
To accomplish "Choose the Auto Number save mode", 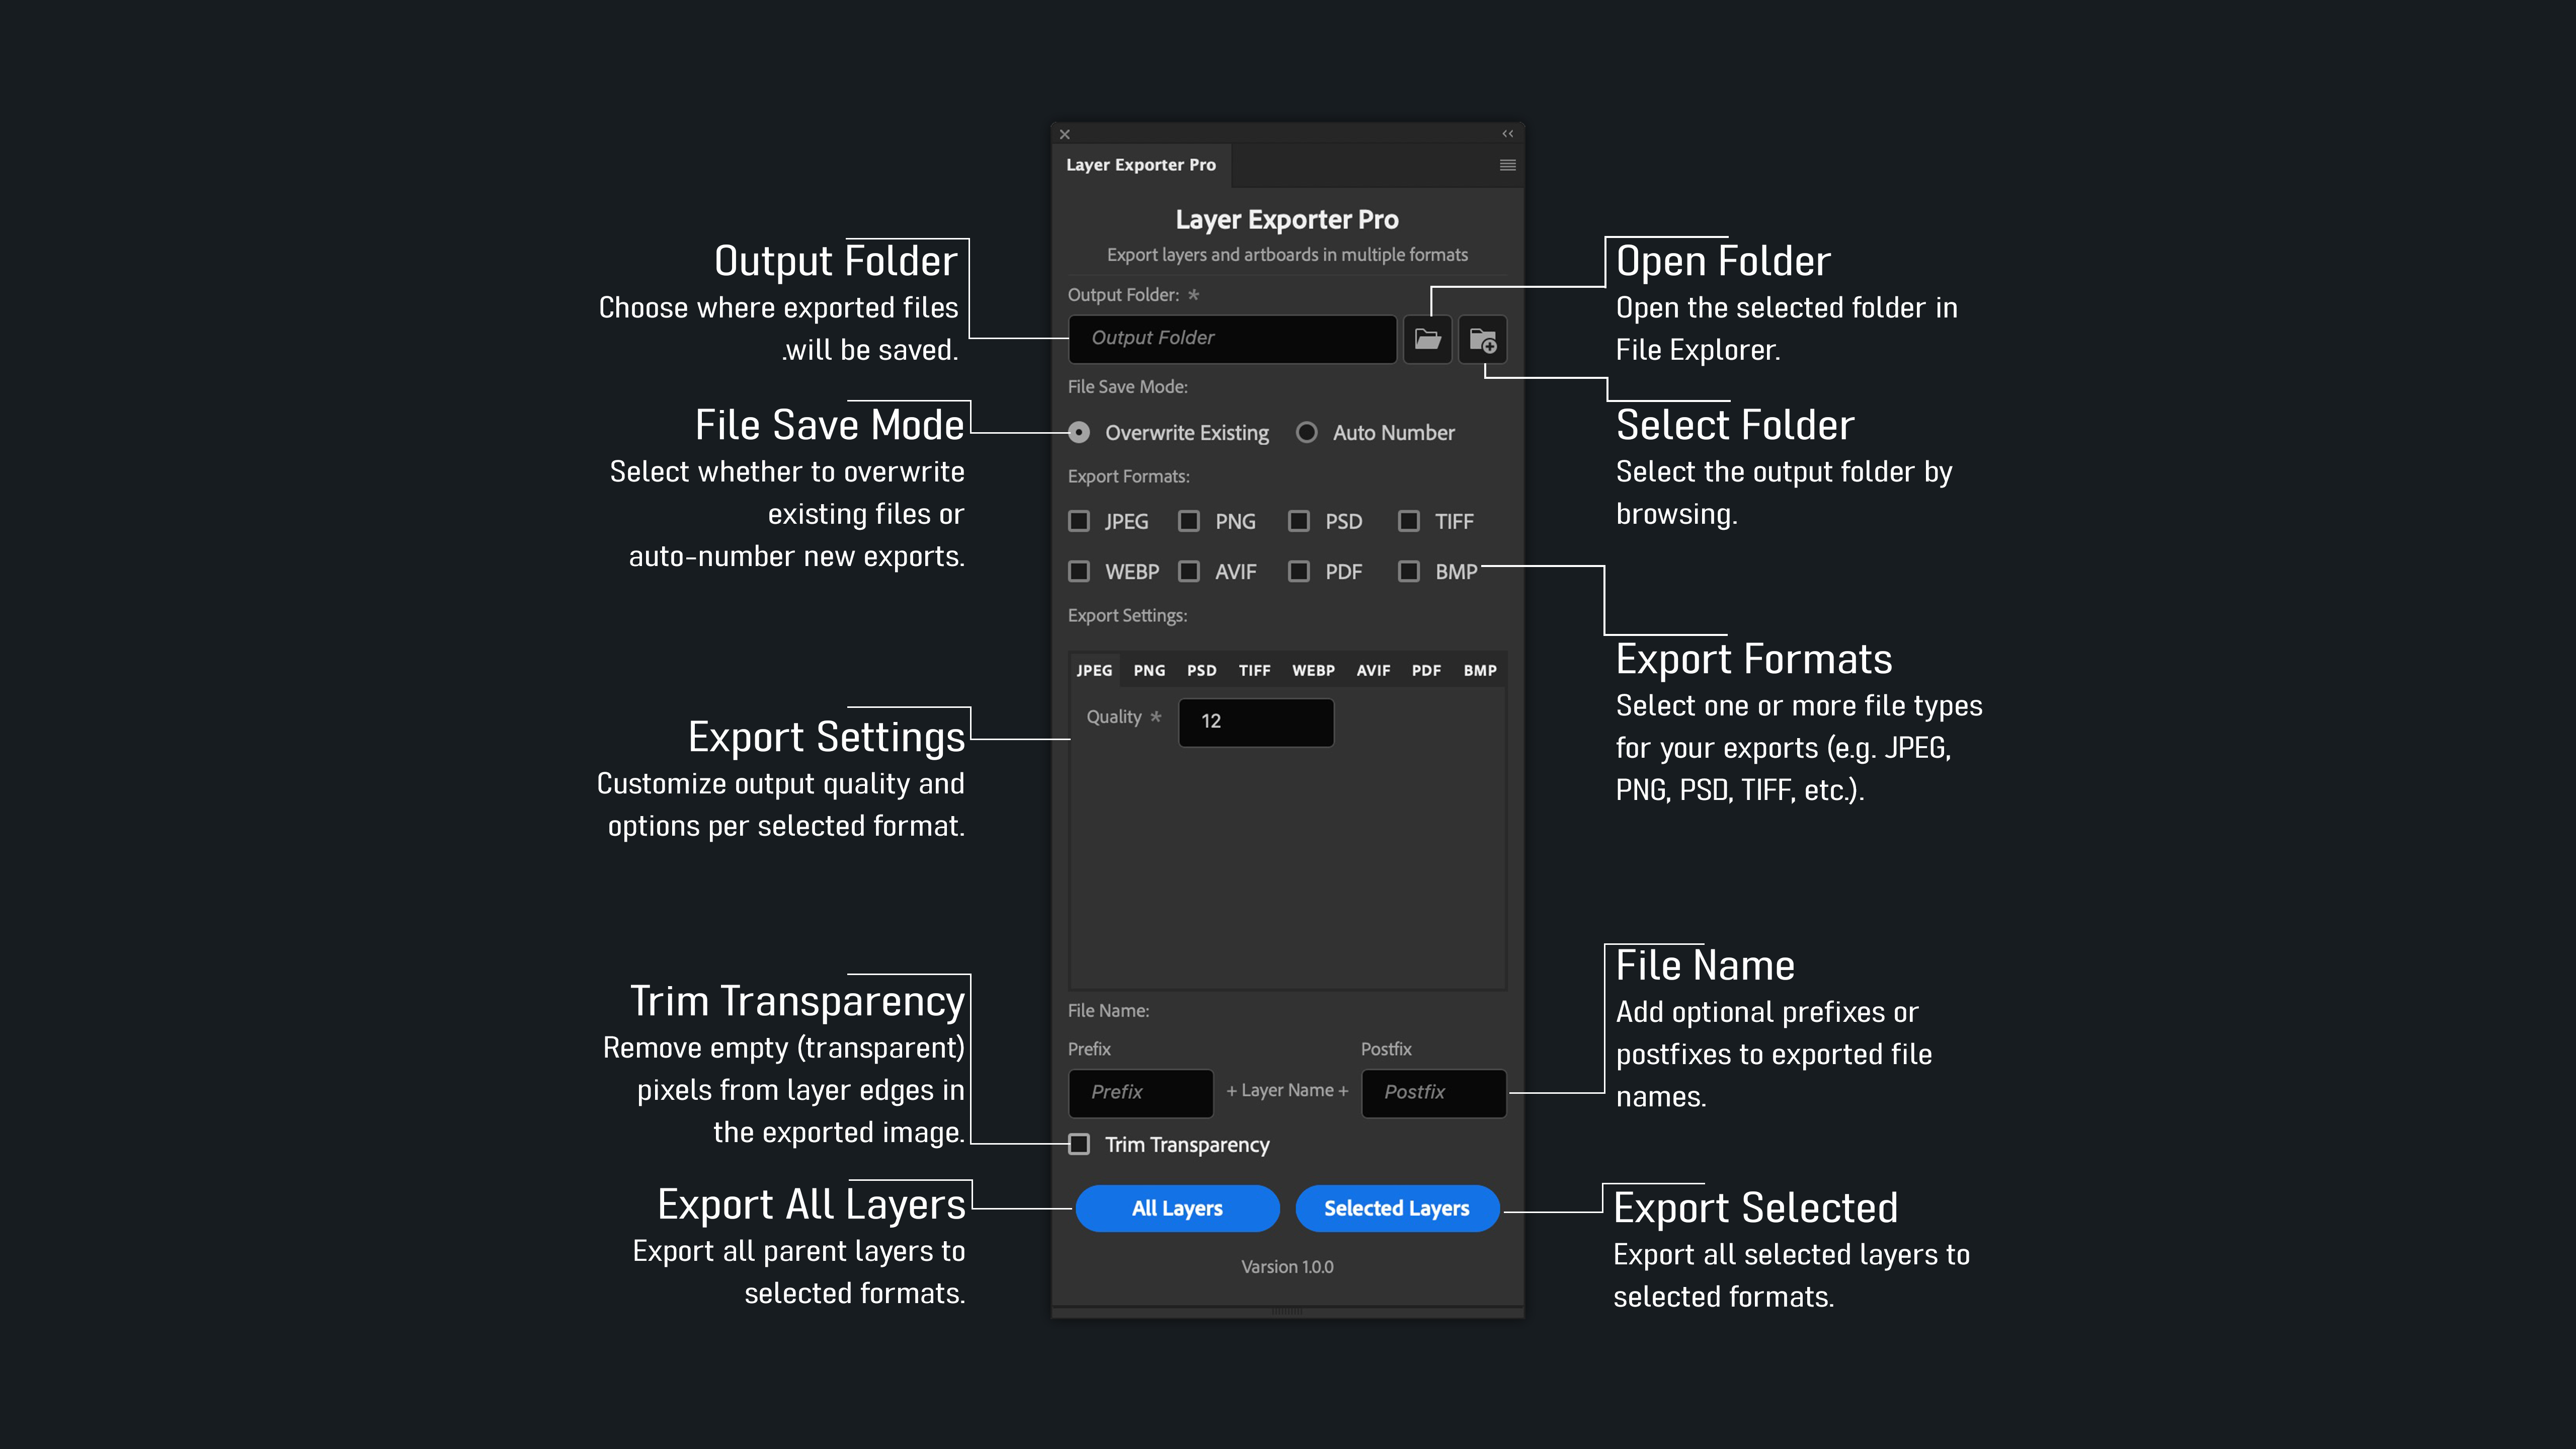I will 1306,433.
